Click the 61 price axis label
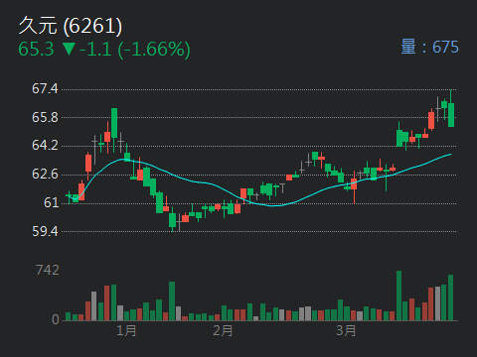The image size is (477, 357). [52, 202]
